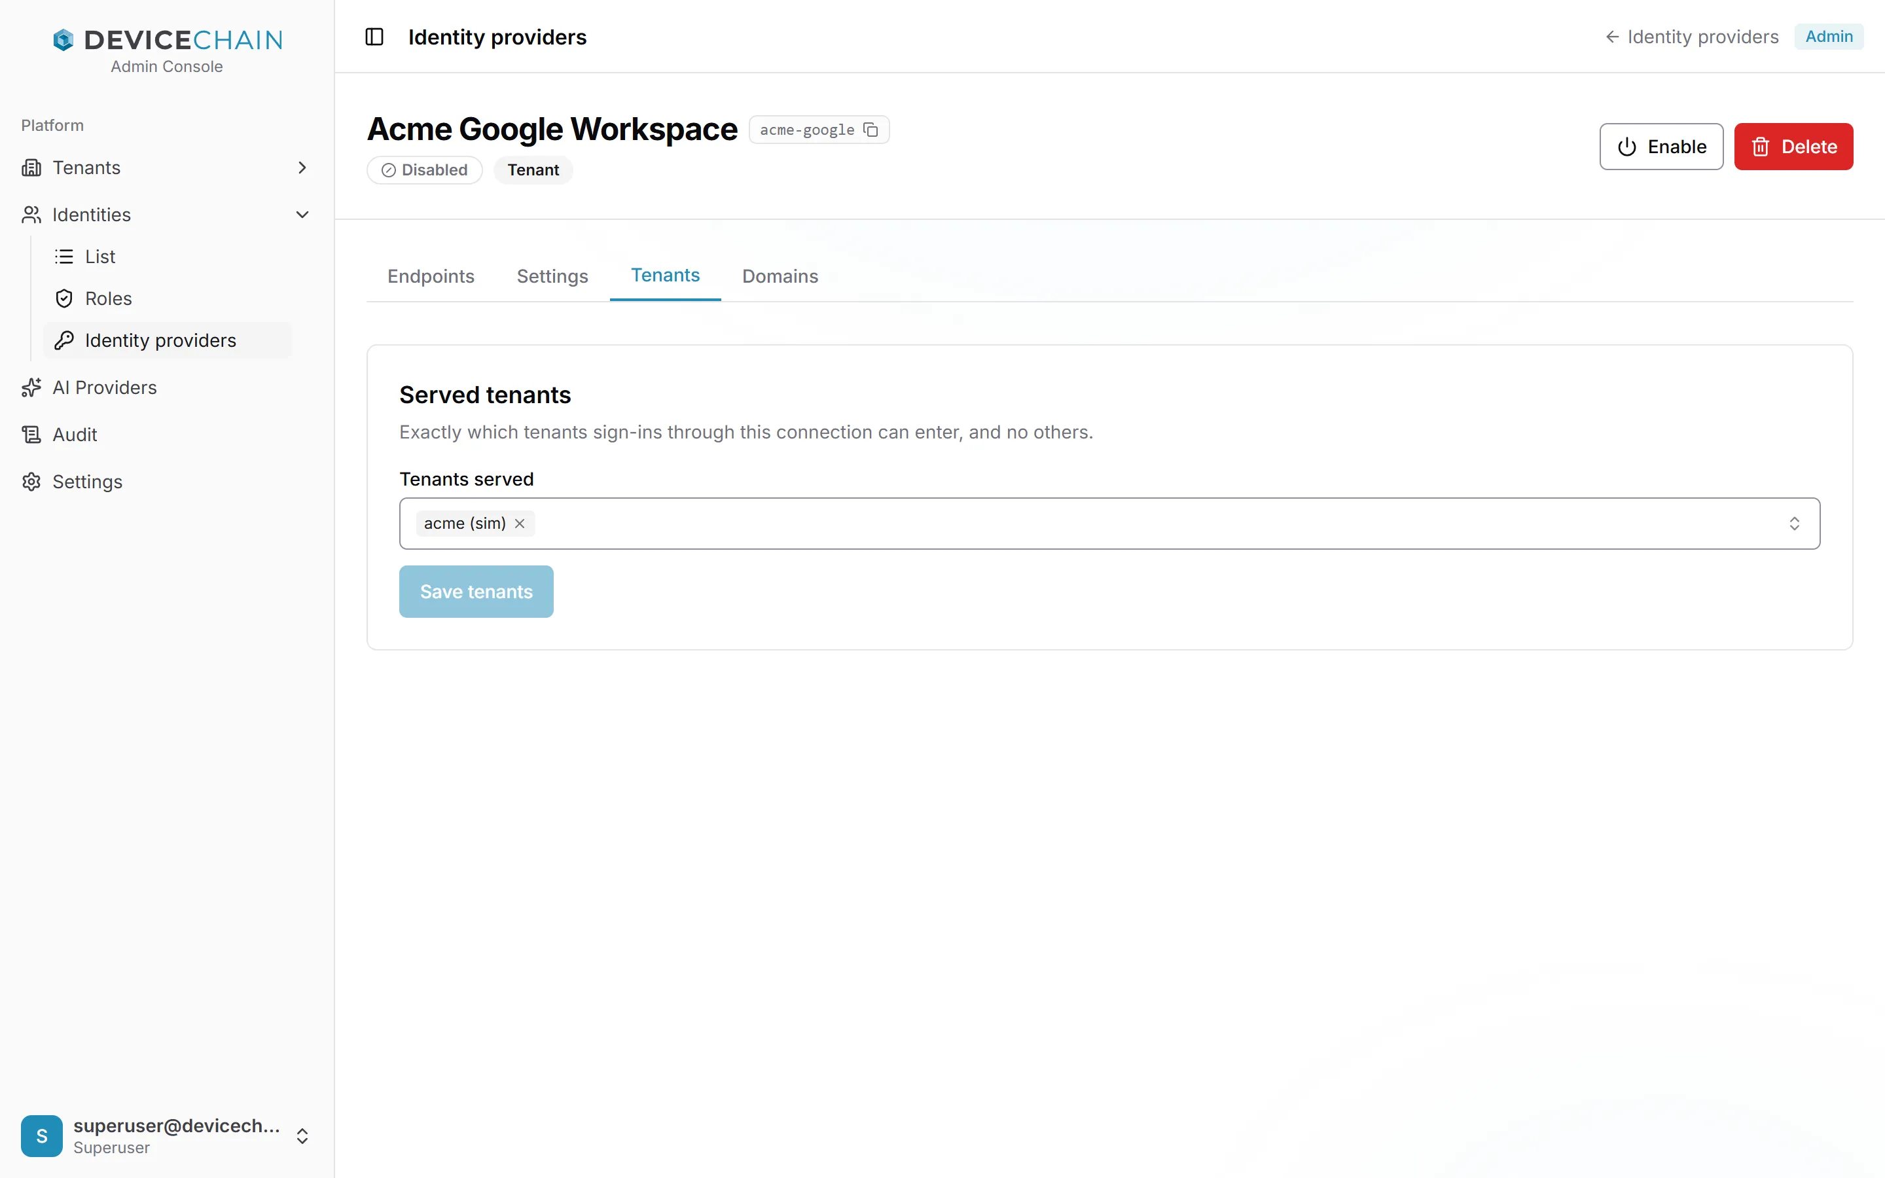Open the Tenants served dropdown arrows
The image size is (1885, 1178).
point(1795,524)
